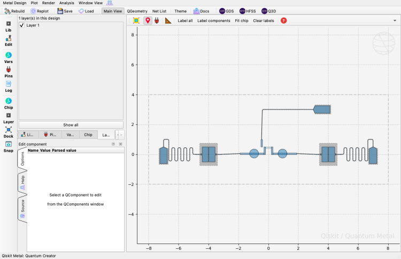Screen dimensions: 401x259
Task: Save the design with the Save icon
Action: (65, 11)
